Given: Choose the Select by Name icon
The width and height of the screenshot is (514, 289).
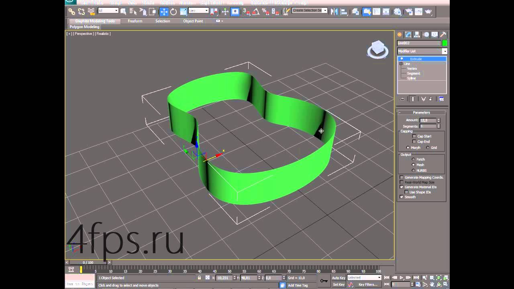Looking at the screenshot, I should coord(133,12).
